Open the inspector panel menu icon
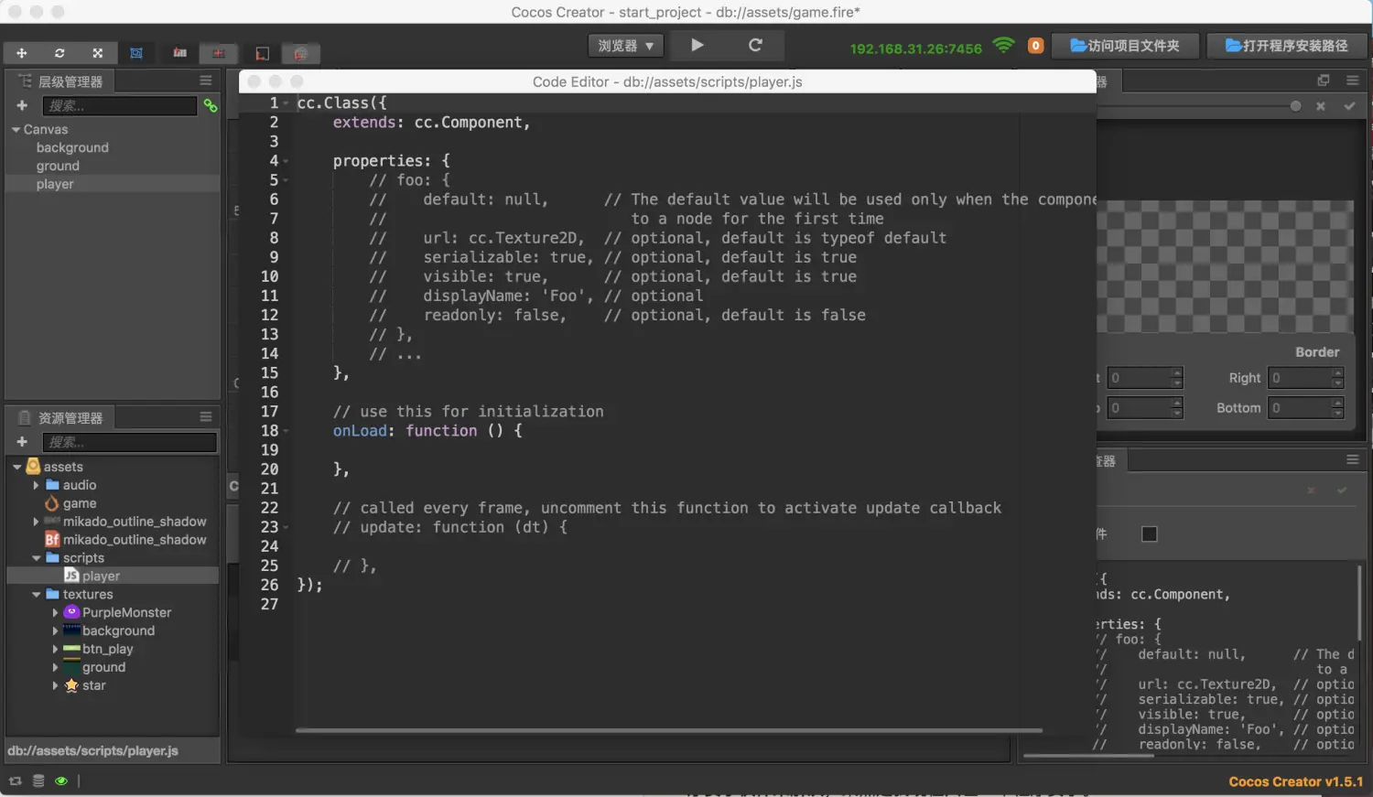The image size is (1373, 797). [1352, 459]
